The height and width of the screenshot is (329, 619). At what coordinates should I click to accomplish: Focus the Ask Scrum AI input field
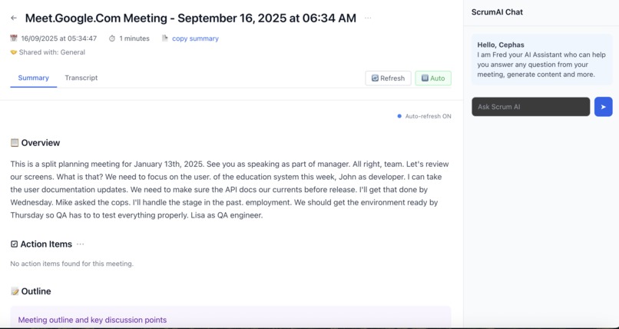pos(531,107)
